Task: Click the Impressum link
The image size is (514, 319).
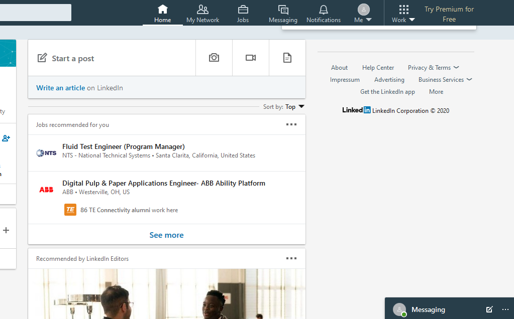Action: pos(345,80)
